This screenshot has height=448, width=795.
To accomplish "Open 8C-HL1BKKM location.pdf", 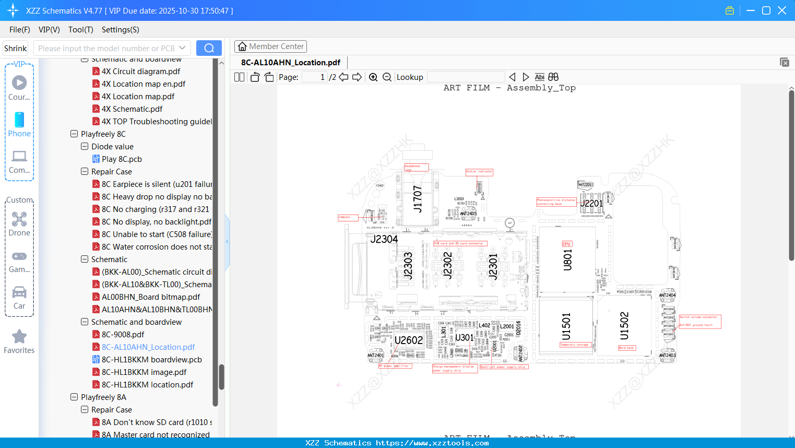I will (x=143, y=385).
